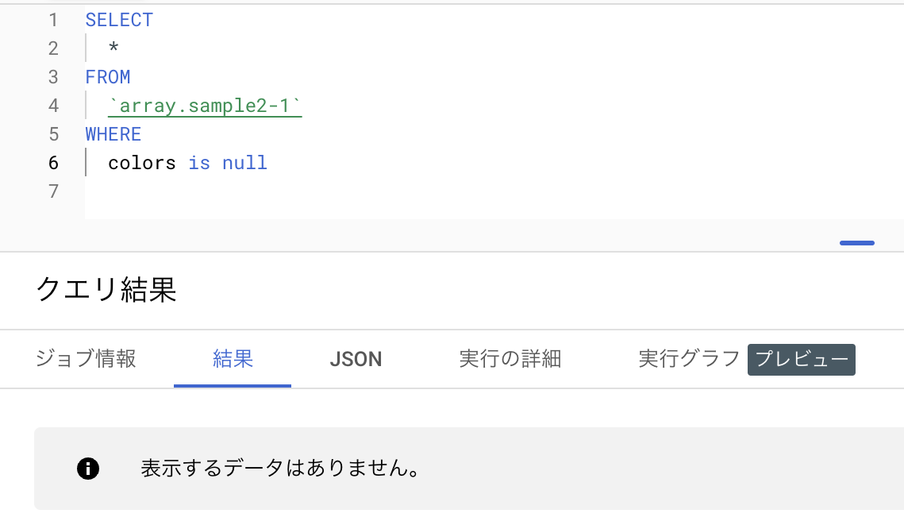Click the null keyword on line 6
Image resolution: width=904 pixels, height=521 pixels.
pyautogui.click(x=244, y=164)
